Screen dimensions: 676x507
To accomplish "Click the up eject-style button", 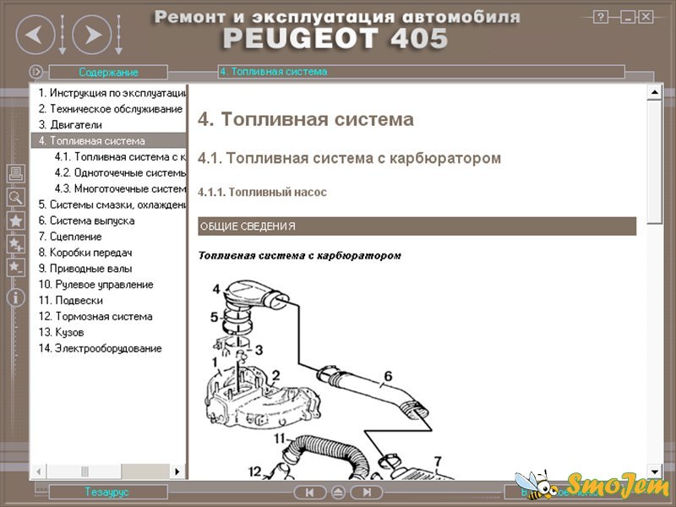I will click(339, 492).
